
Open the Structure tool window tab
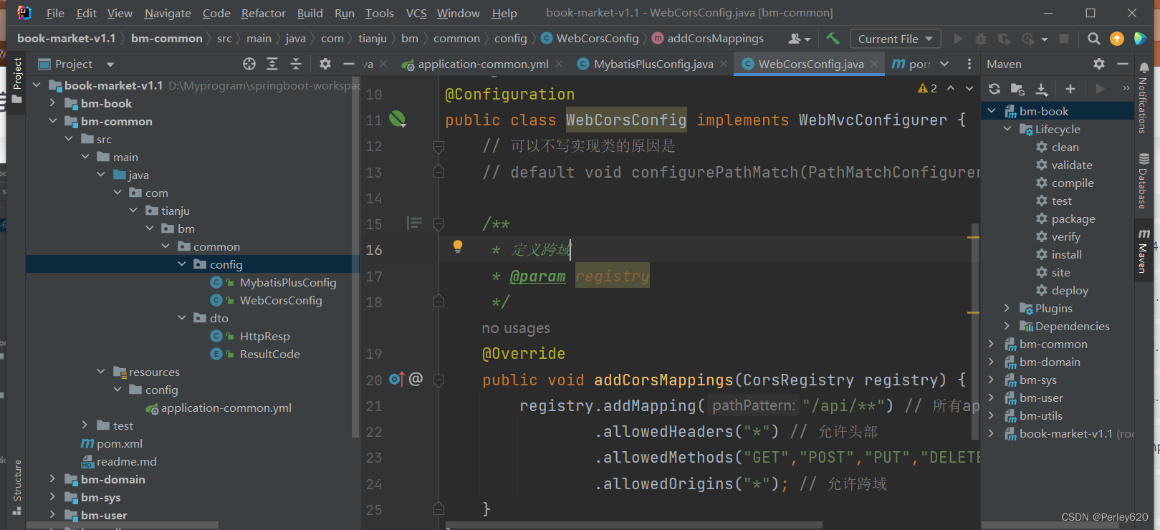tap(17, 487)
